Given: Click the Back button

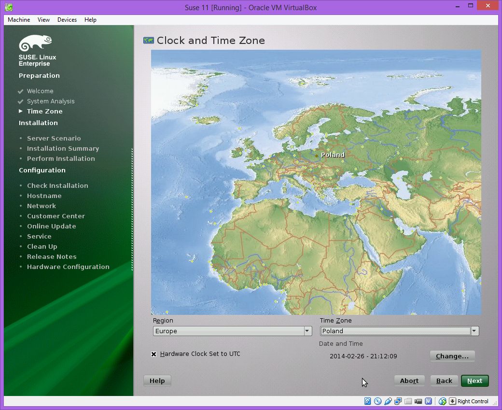Looking at the screenshot, I should 444,381.
